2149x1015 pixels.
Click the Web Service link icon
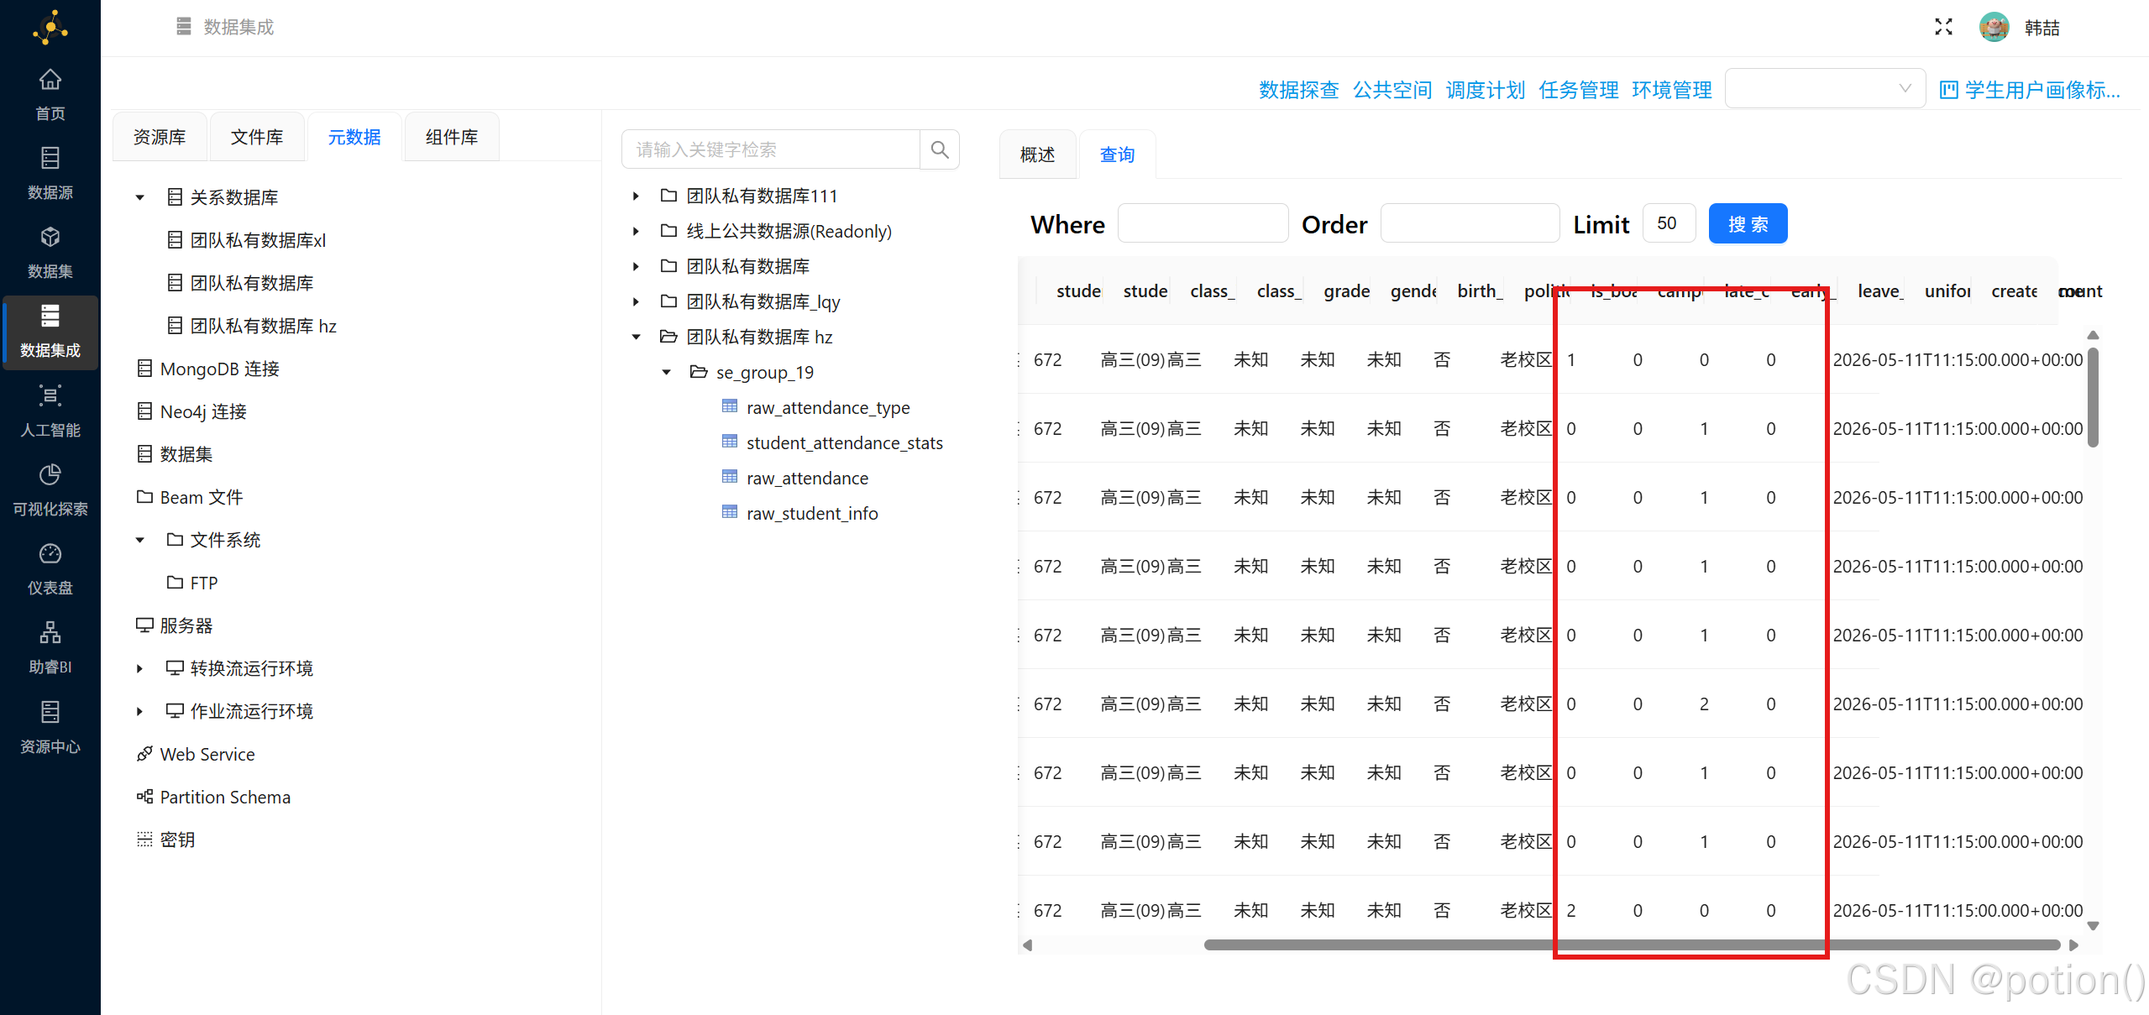click(144, 754)
